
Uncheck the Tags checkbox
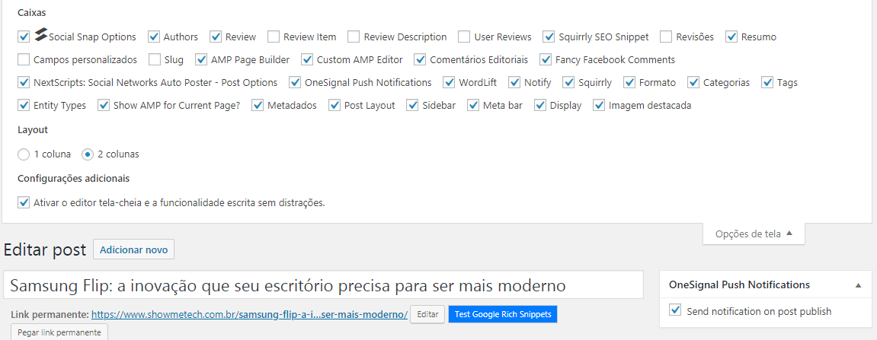(767, 83)
